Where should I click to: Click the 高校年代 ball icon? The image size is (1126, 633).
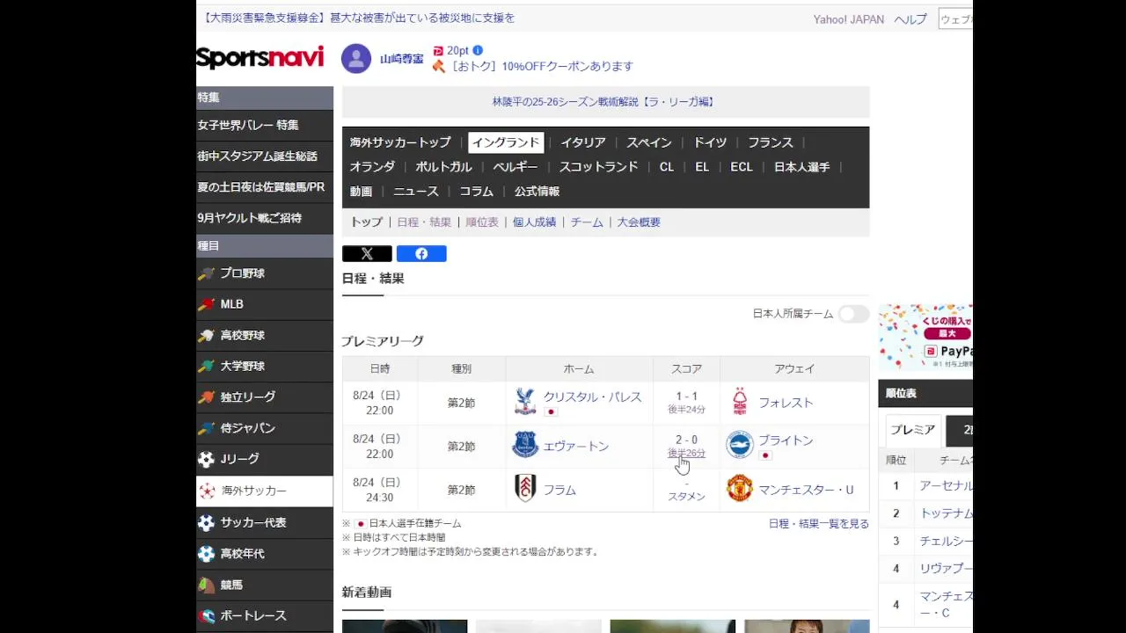206,554
